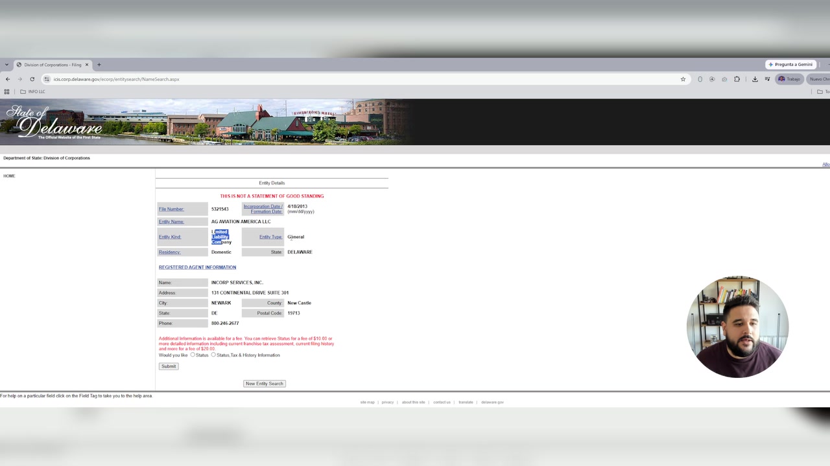Image resolution: width=830 pixels, height=466 pixels.
Task: Select the Status, Tax & History Information radio
Action: pyautogui.click(x=213, y=355)
